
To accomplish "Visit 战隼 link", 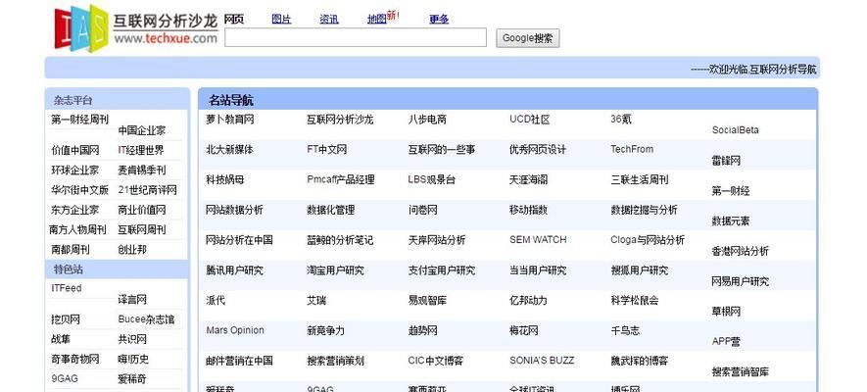I will point(61,339).
